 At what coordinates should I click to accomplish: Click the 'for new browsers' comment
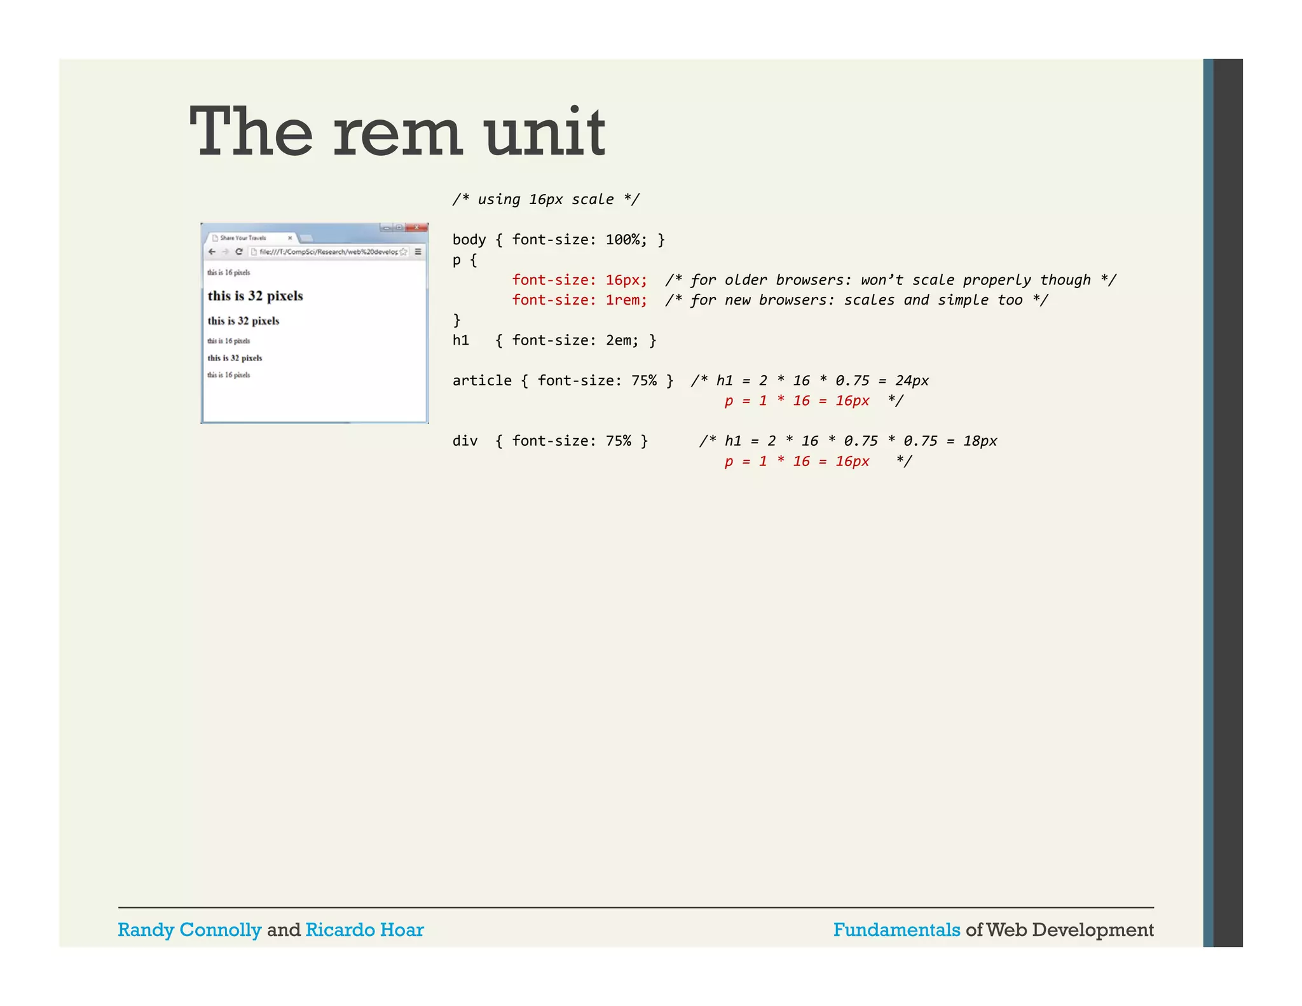(856, 300)
